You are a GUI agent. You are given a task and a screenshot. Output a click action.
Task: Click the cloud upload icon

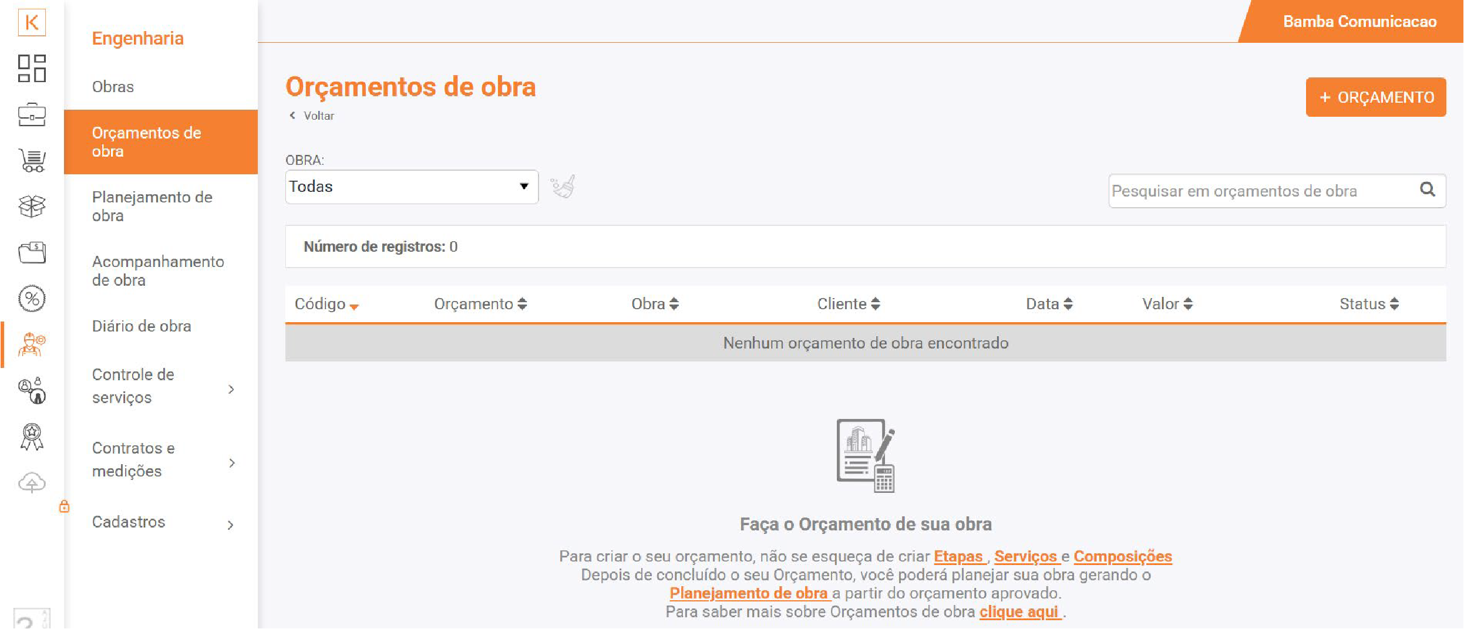tap(32, 483)
